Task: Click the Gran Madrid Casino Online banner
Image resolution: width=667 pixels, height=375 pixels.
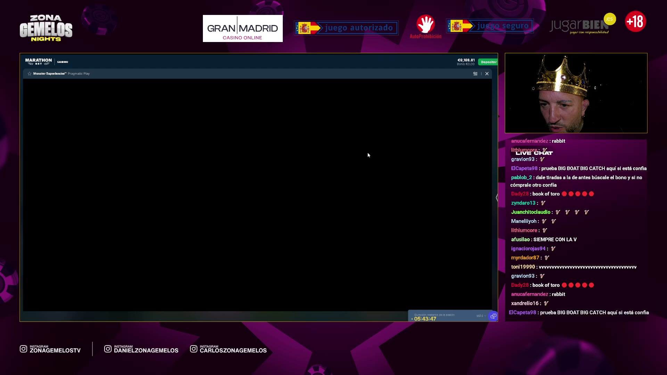Action: [x=243, y=28]
